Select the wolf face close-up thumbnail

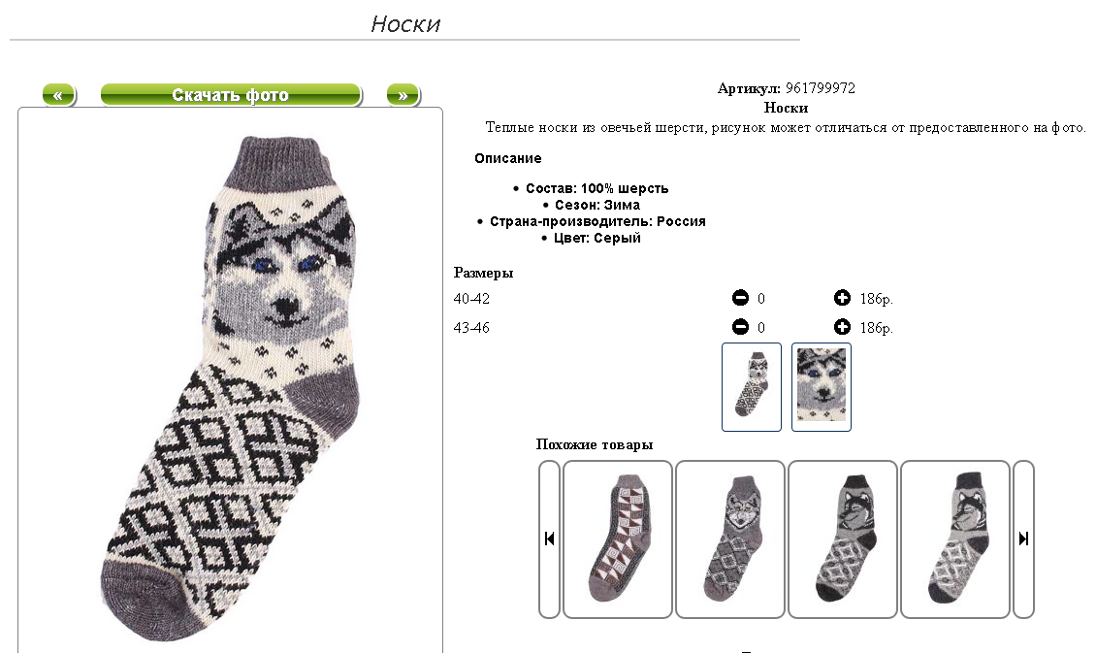click(822, 386)
